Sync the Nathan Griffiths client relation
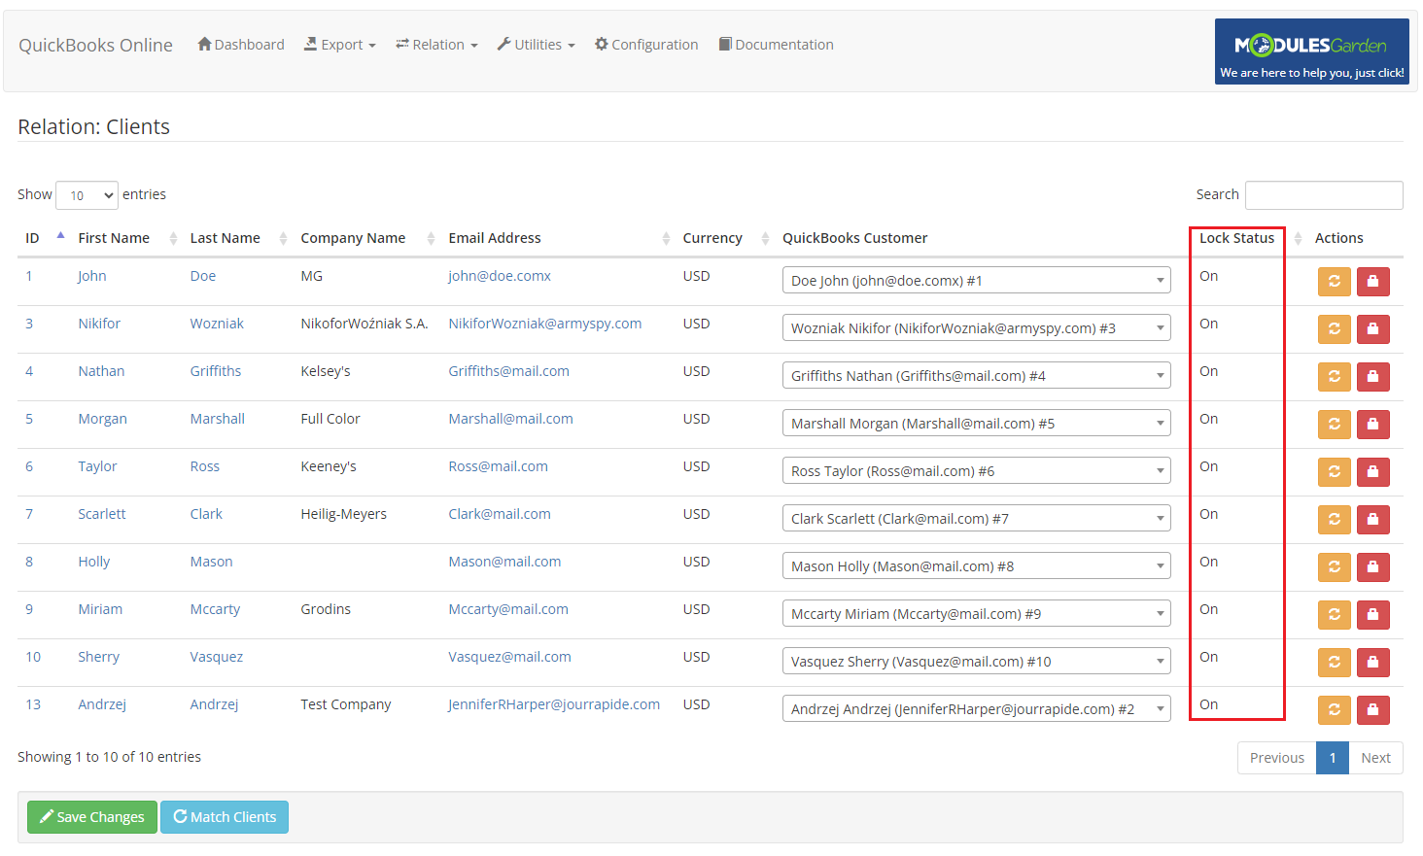This screenshot has height=856, width=1423. pyautogui.click(x=1334, y=376)
